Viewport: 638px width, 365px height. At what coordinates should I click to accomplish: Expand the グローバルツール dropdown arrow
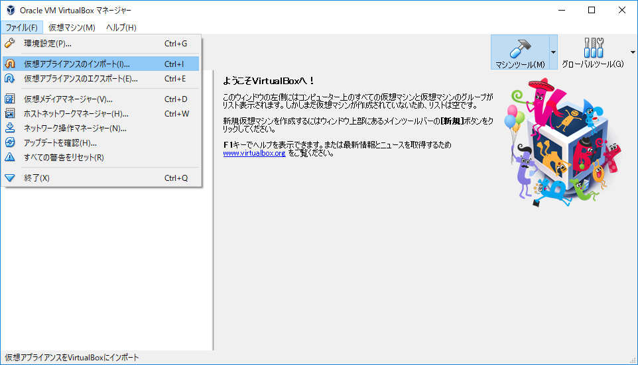(633, 52)
